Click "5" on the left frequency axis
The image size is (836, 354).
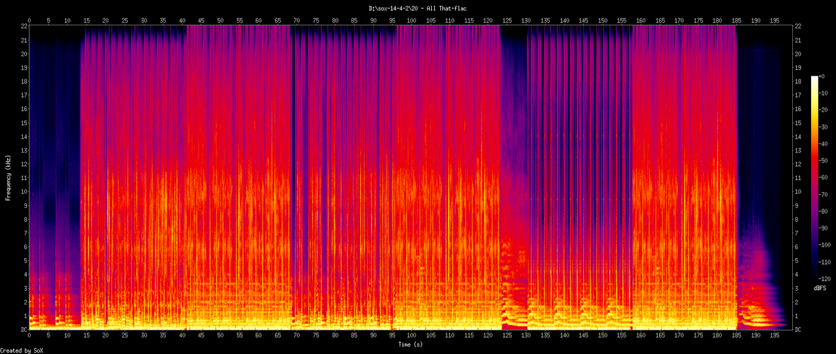tap(25, 261)
